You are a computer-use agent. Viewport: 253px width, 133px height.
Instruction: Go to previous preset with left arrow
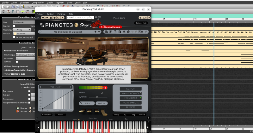click(x=96, y=32)
